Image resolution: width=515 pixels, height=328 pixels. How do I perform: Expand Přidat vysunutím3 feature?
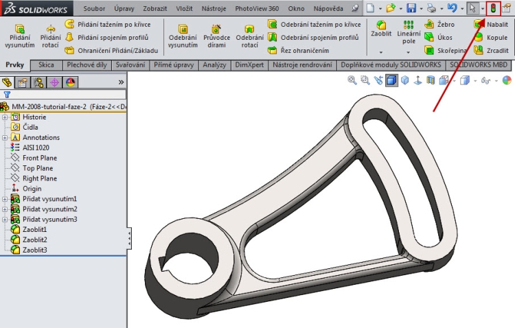[x=5, y=220]
